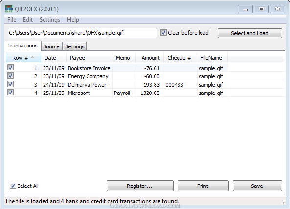The image size is (290, 209).
Task: Maximize the QIF2OFX window
Action: pos(261,9)
